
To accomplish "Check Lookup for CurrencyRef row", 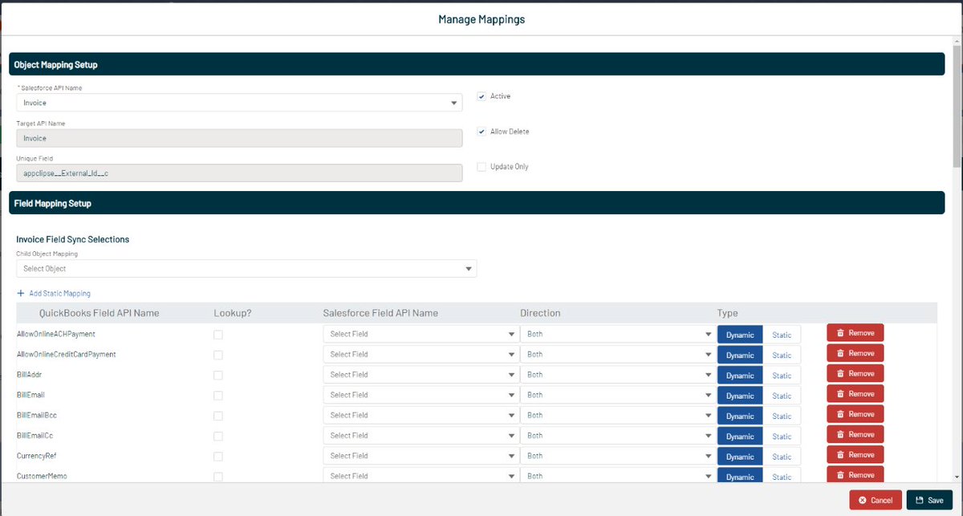I will (x=218, y=457).
